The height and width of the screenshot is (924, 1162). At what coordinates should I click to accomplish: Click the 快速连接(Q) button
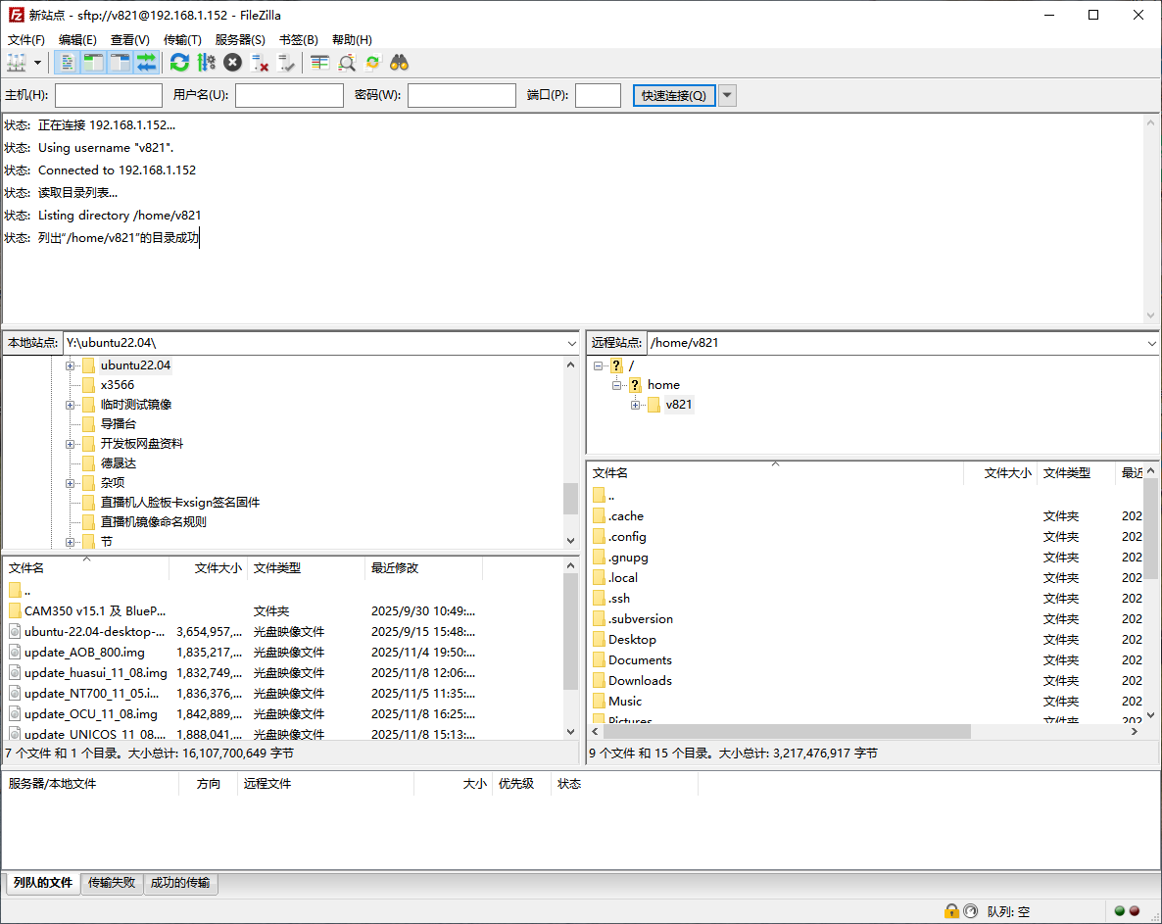click(x=674, y=96)
